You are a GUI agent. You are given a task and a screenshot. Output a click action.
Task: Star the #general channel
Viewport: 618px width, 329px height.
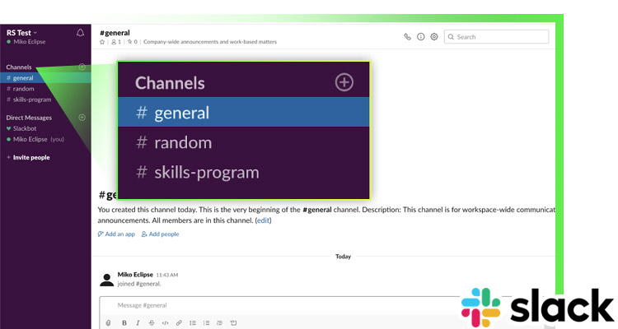(102, 42)
